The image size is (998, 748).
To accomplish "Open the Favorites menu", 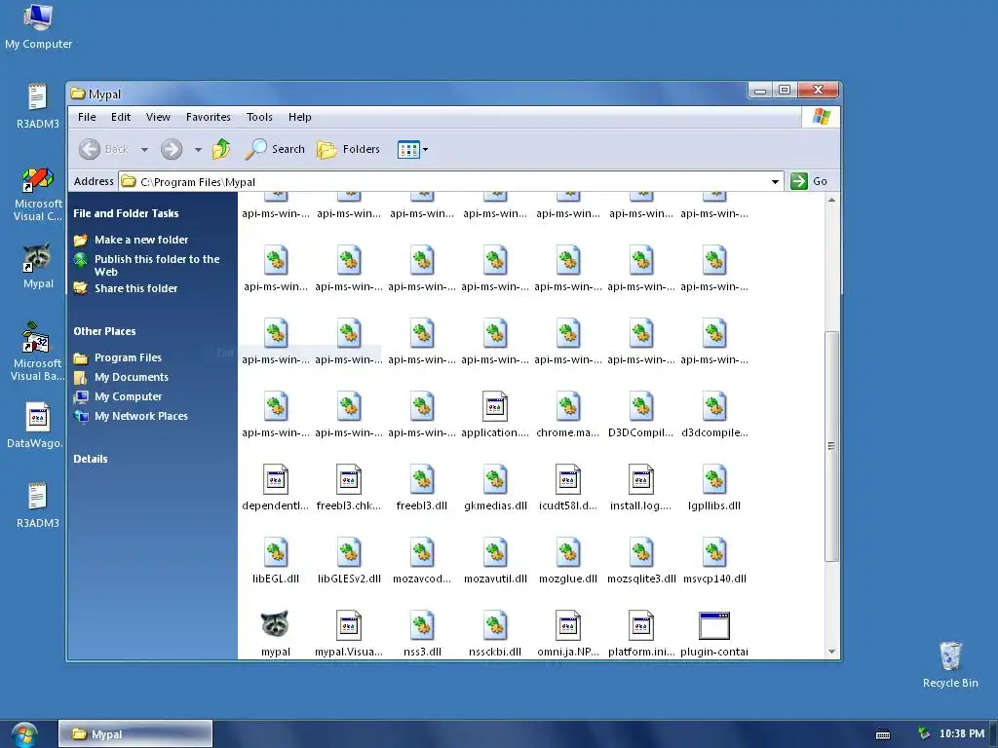I will (209, 117).
